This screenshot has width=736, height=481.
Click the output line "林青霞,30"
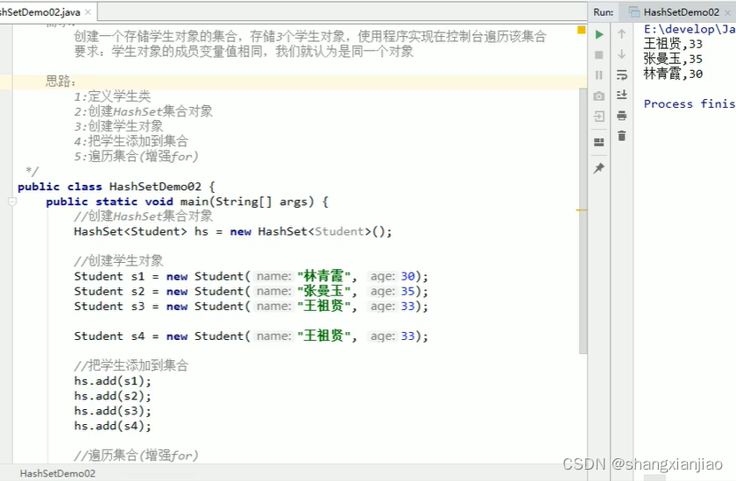click(x=673, y=74)
